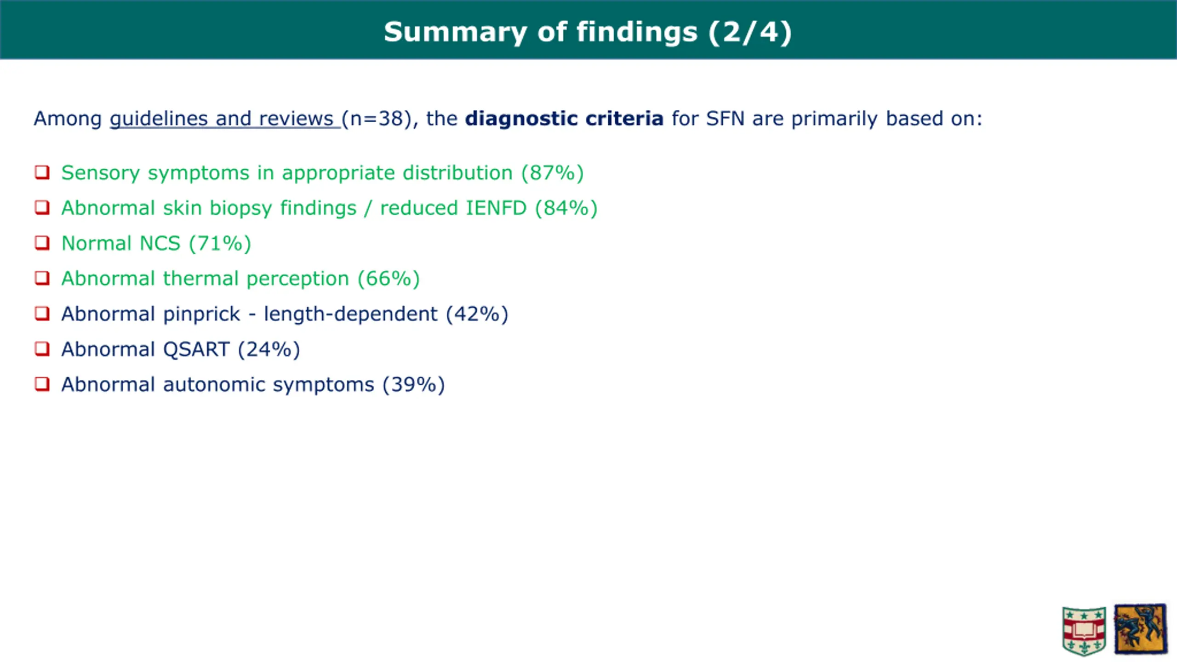
Task: Click the blue dragon emblem on yellow
Action: pyautogui.click(x=1141, y=629)
